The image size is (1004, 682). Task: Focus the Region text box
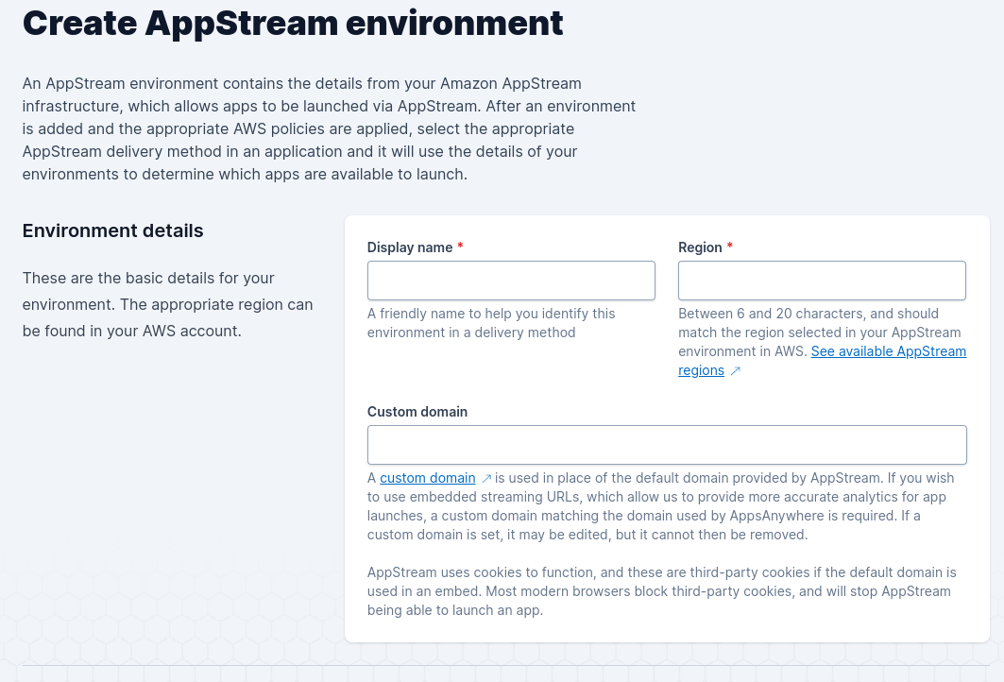pos(822,281)
